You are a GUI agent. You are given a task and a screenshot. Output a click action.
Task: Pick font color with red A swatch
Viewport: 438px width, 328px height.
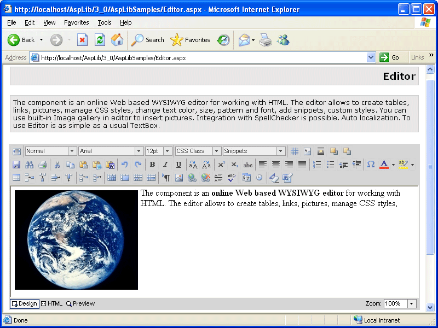coord(384,165)
